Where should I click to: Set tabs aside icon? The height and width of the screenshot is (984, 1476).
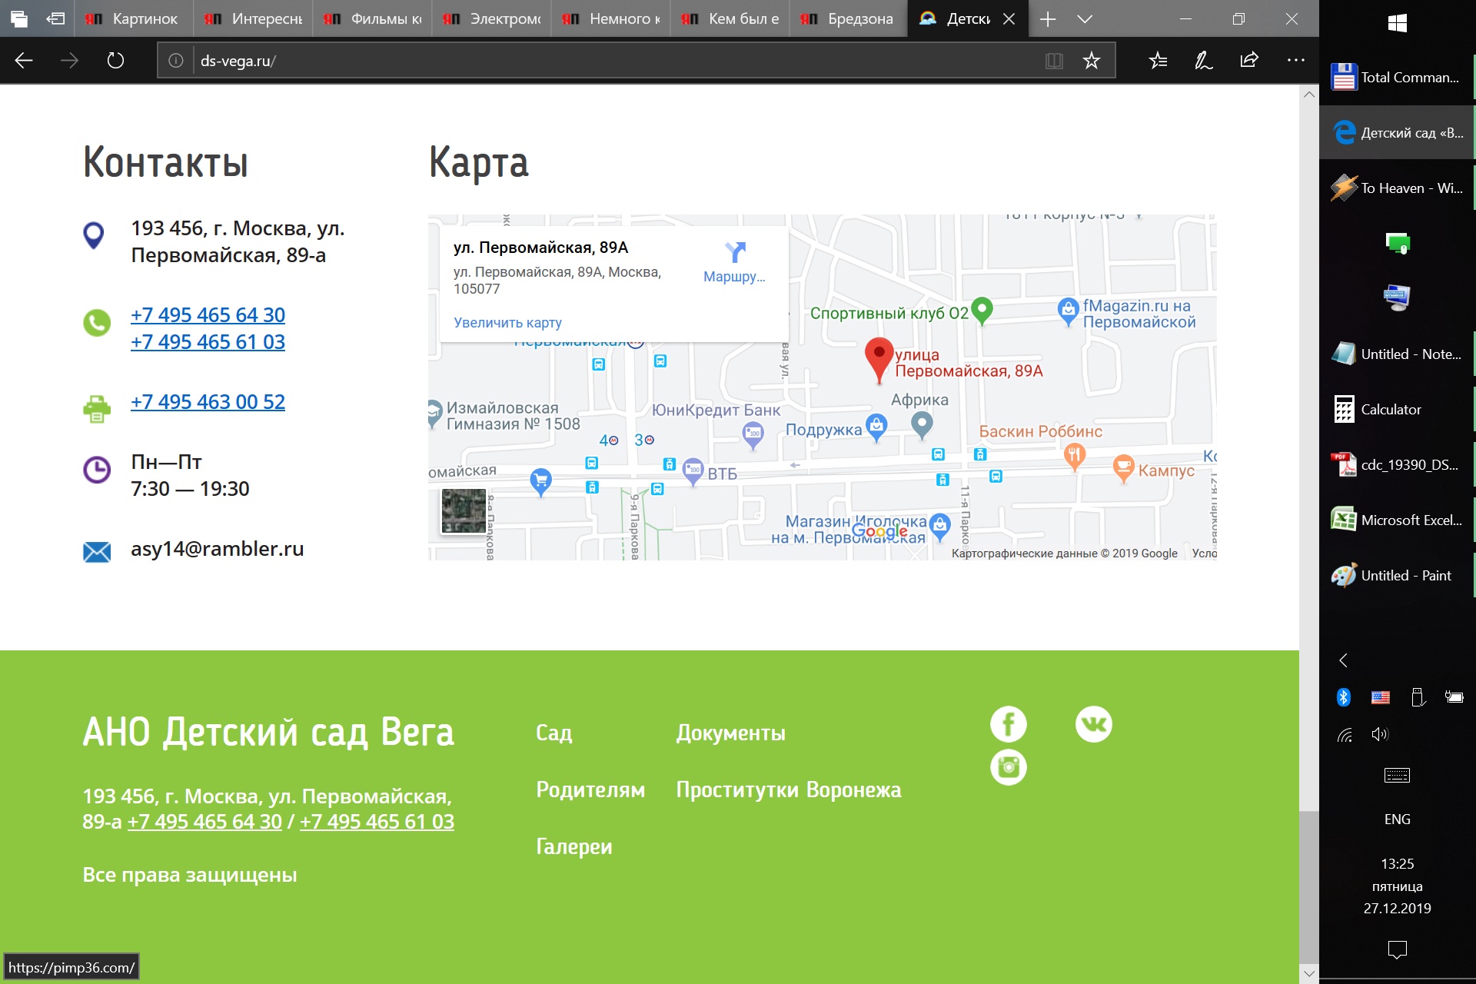(x=55, y=19)
